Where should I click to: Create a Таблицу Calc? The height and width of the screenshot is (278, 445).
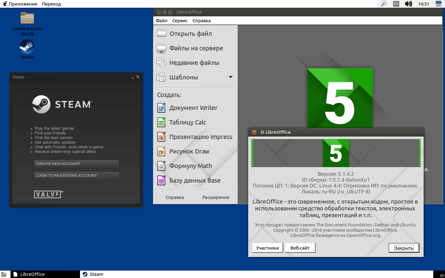point(188,122)
